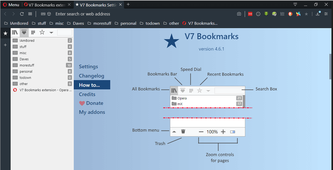The height and width of the screenshot is (170, 333).
Task: Open the sidebar panel dropdown arrow
Action: (x=51, y=33)
